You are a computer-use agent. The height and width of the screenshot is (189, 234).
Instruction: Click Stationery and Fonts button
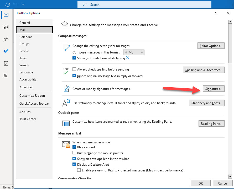(207, 103)
